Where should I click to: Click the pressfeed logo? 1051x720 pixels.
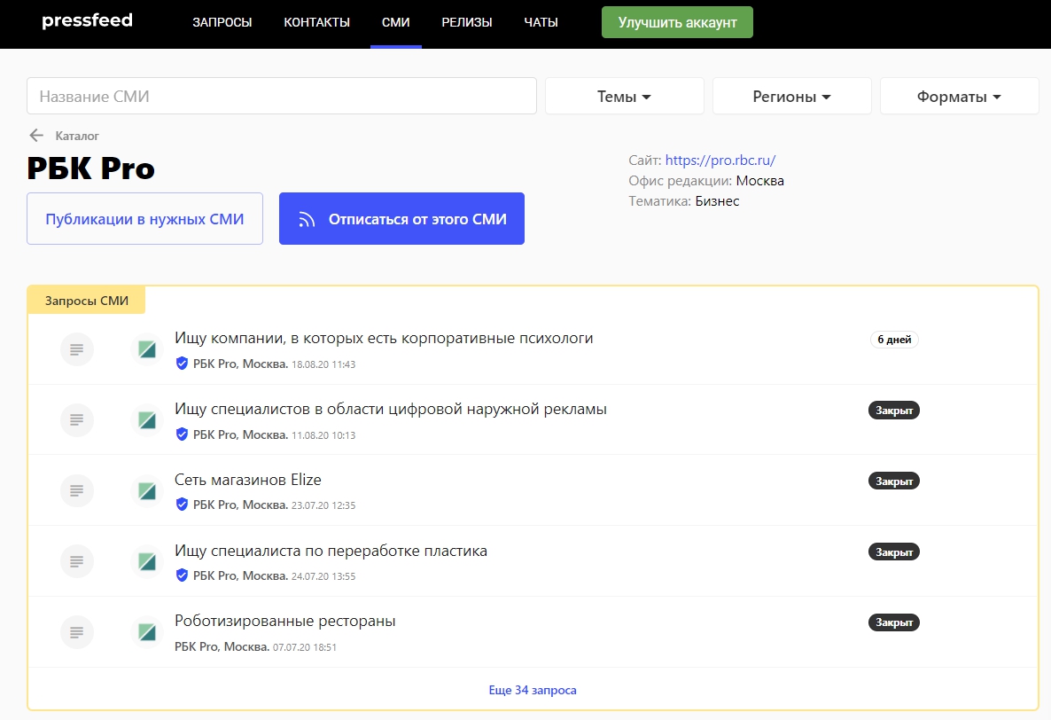click(x=87, y=21)
